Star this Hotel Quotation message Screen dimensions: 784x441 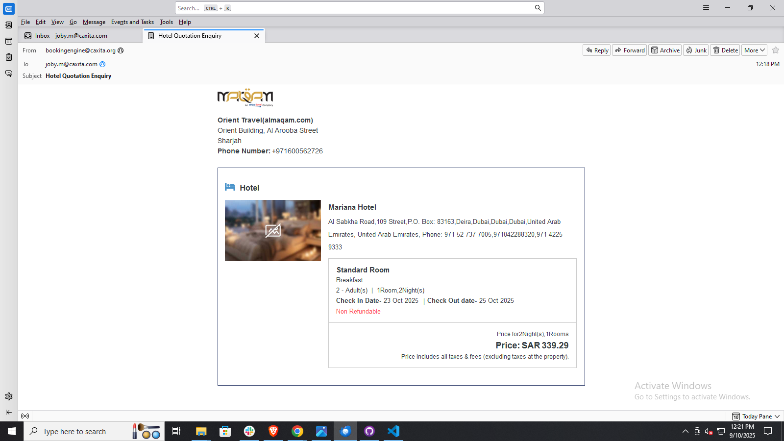[x=776, y=50]
